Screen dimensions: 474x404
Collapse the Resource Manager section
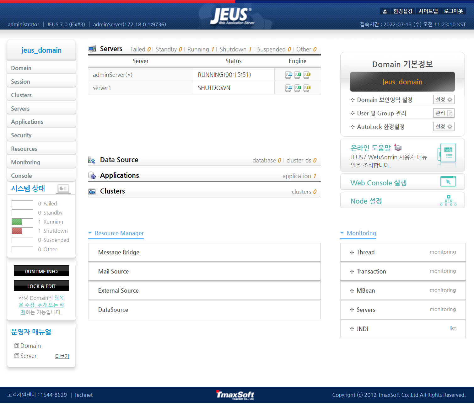[x=90, y=233]
